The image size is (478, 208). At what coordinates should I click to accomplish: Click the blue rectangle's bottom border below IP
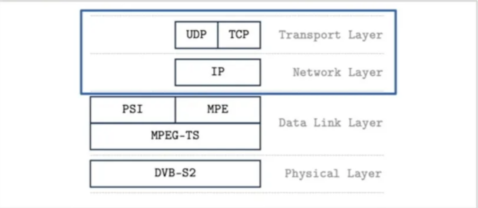click(218, 93)
